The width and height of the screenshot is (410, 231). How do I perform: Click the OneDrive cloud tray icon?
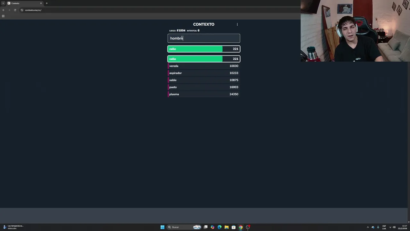[x=373, y=227]
